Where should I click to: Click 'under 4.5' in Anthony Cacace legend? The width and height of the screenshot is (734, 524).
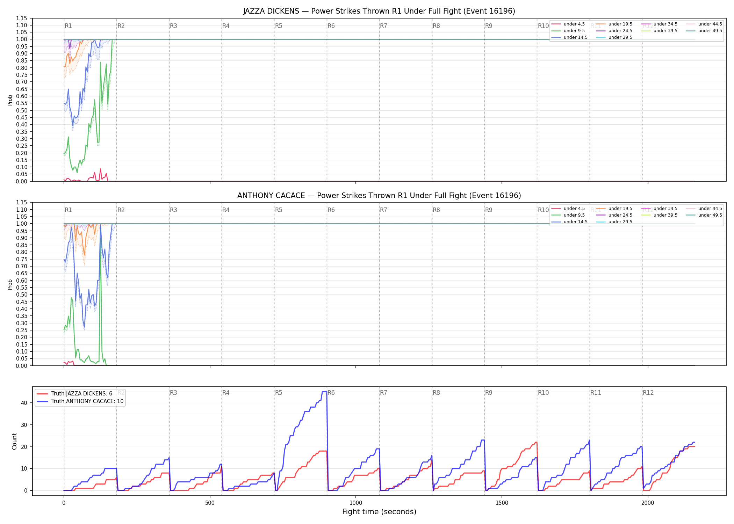coord(574,209)
